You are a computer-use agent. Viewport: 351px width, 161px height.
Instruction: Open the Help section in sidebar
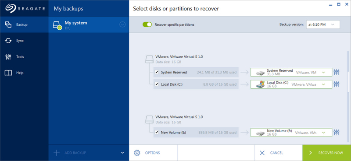point(24,73)
